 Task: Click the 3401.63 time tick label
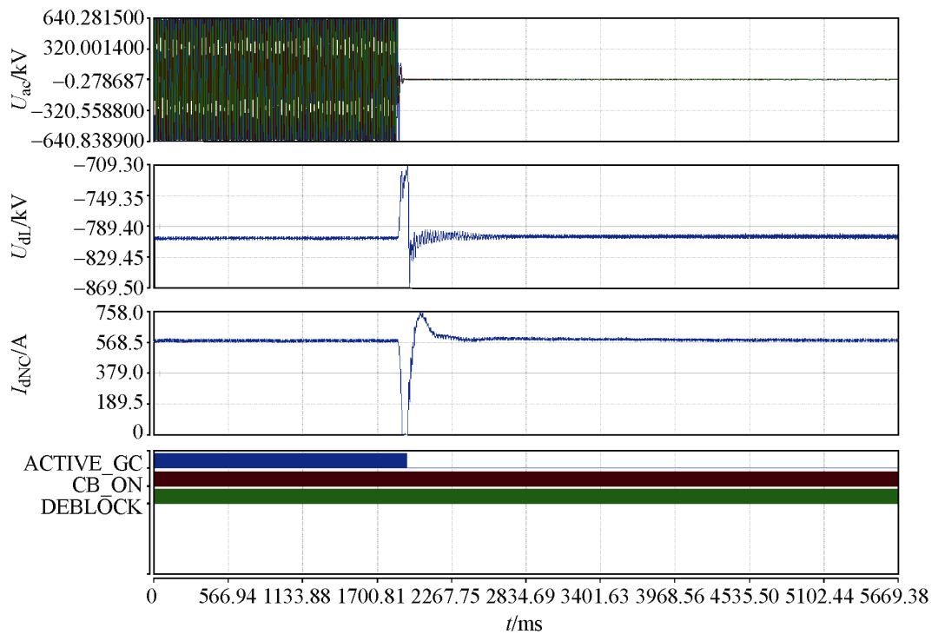[x=595, y=596]
